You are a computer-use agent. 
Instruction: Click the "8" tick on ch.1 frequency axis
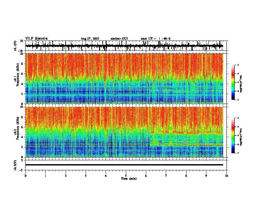click(23, 64)
